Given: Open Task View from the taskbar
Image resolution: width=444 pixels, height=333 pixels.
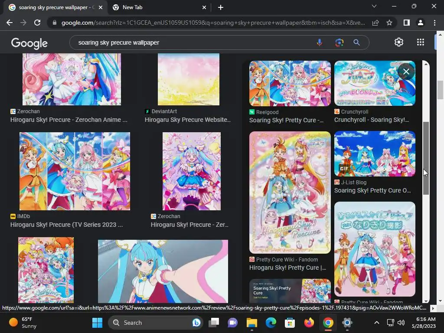Looking at the screenshot, I should 214,323.
